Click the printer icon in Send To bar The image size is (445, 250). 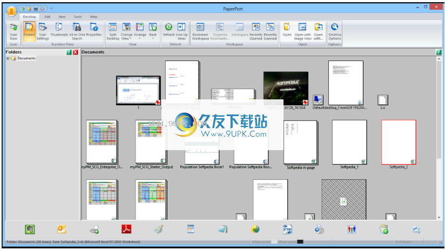(x=319, y=229)
